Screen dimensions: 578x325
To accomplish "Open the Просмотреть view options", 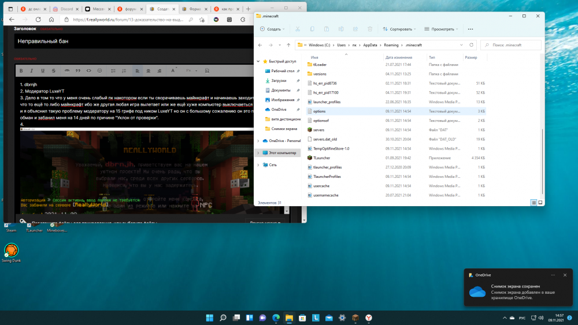I will [441, 29].
